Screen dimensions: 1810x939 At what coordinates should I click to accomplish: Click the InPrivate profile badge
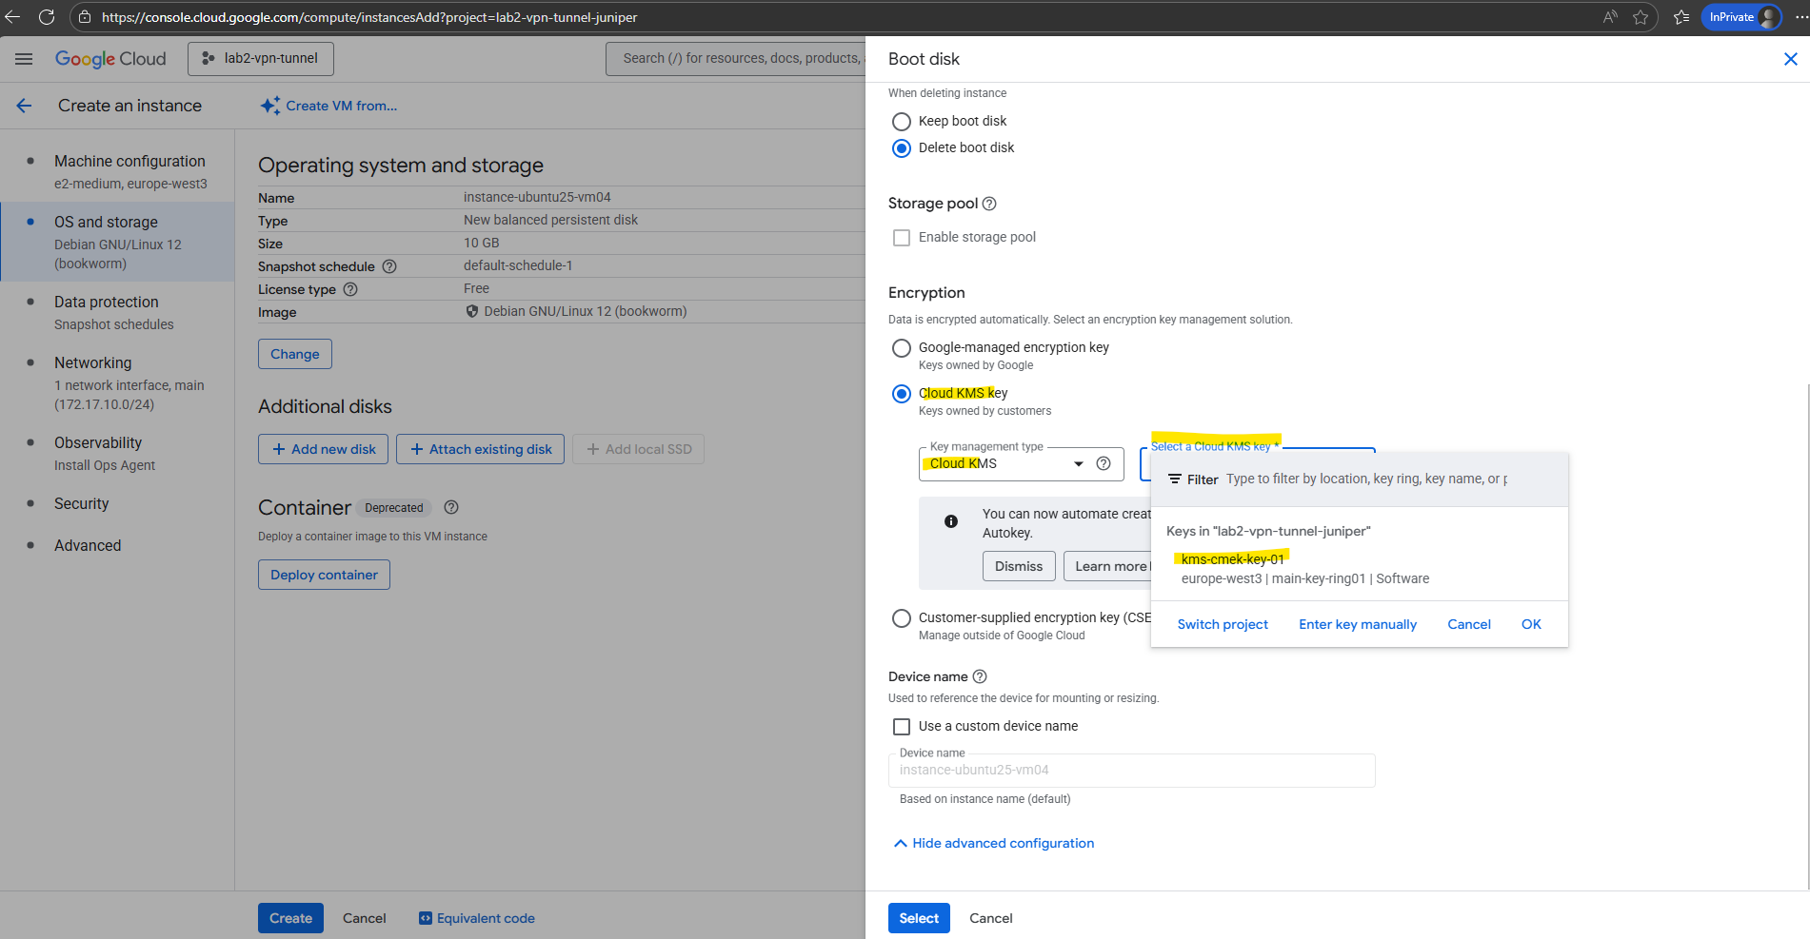point(1741,17)
